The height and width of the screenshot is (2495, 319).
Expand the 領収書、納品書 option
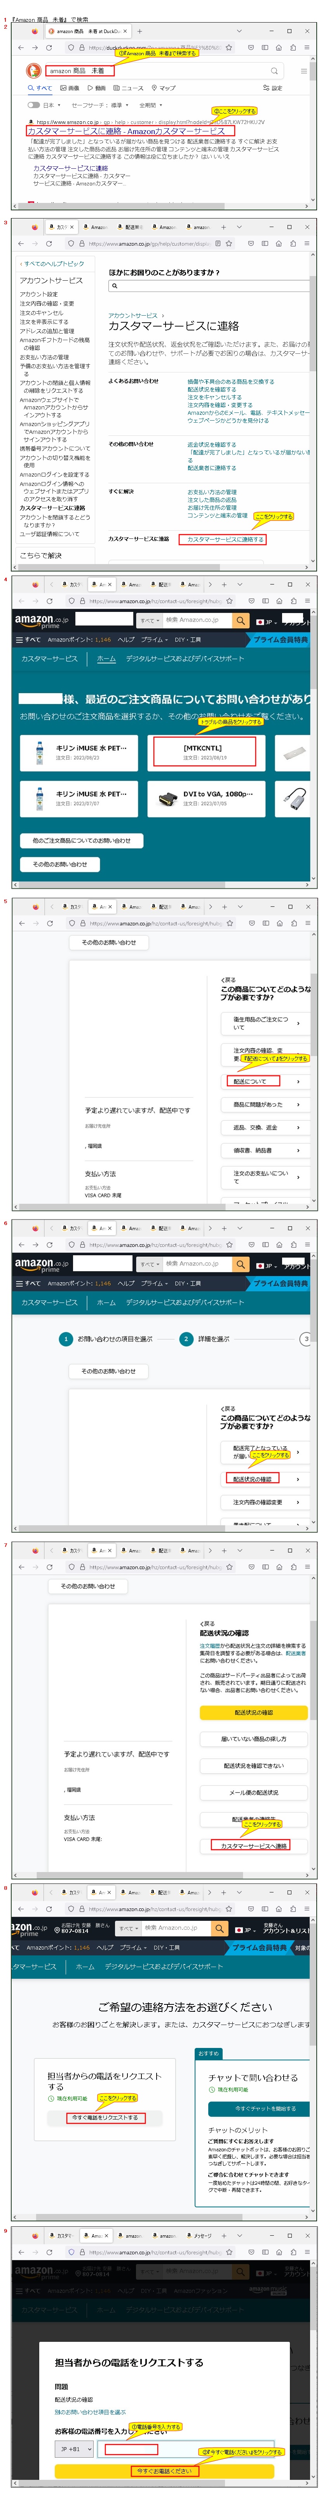click(x=264, y=1151)
